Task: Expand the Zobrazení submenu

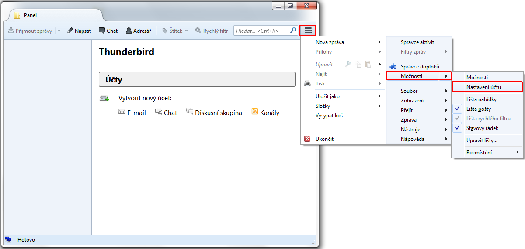Action: coord(419,101)
